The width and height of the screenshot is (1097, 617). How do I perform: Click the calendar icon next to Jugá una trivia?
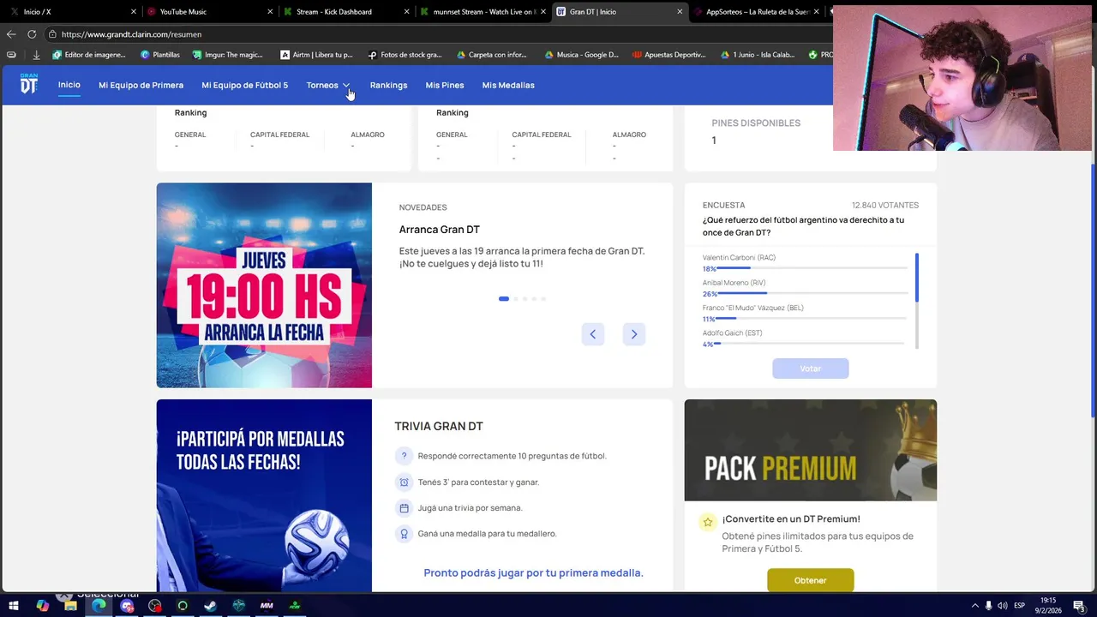404,507
